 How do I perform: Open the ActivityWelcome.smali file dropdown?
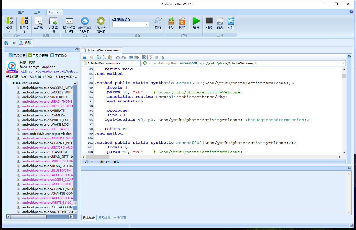(138, 63)
